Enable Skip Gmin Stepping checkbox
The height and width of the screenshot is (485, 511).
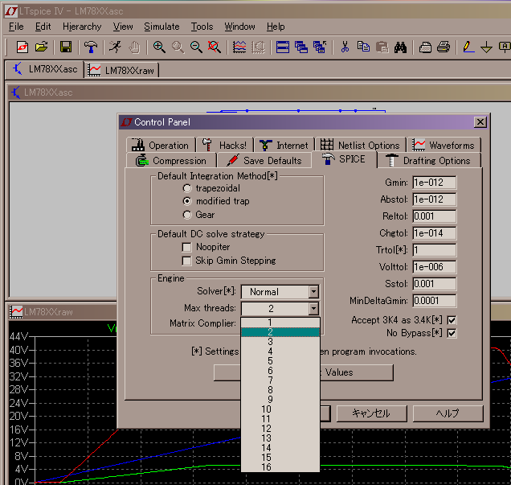click(x=186, y=261)
